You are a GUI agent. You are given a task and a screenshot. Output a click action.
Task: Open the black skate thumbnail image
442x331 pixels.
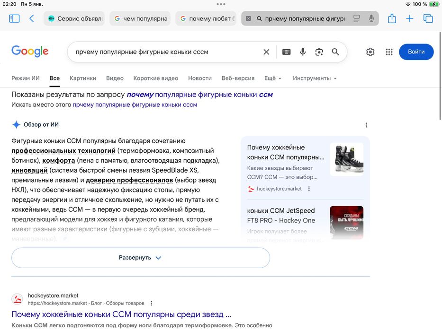[x=346, y=159]
